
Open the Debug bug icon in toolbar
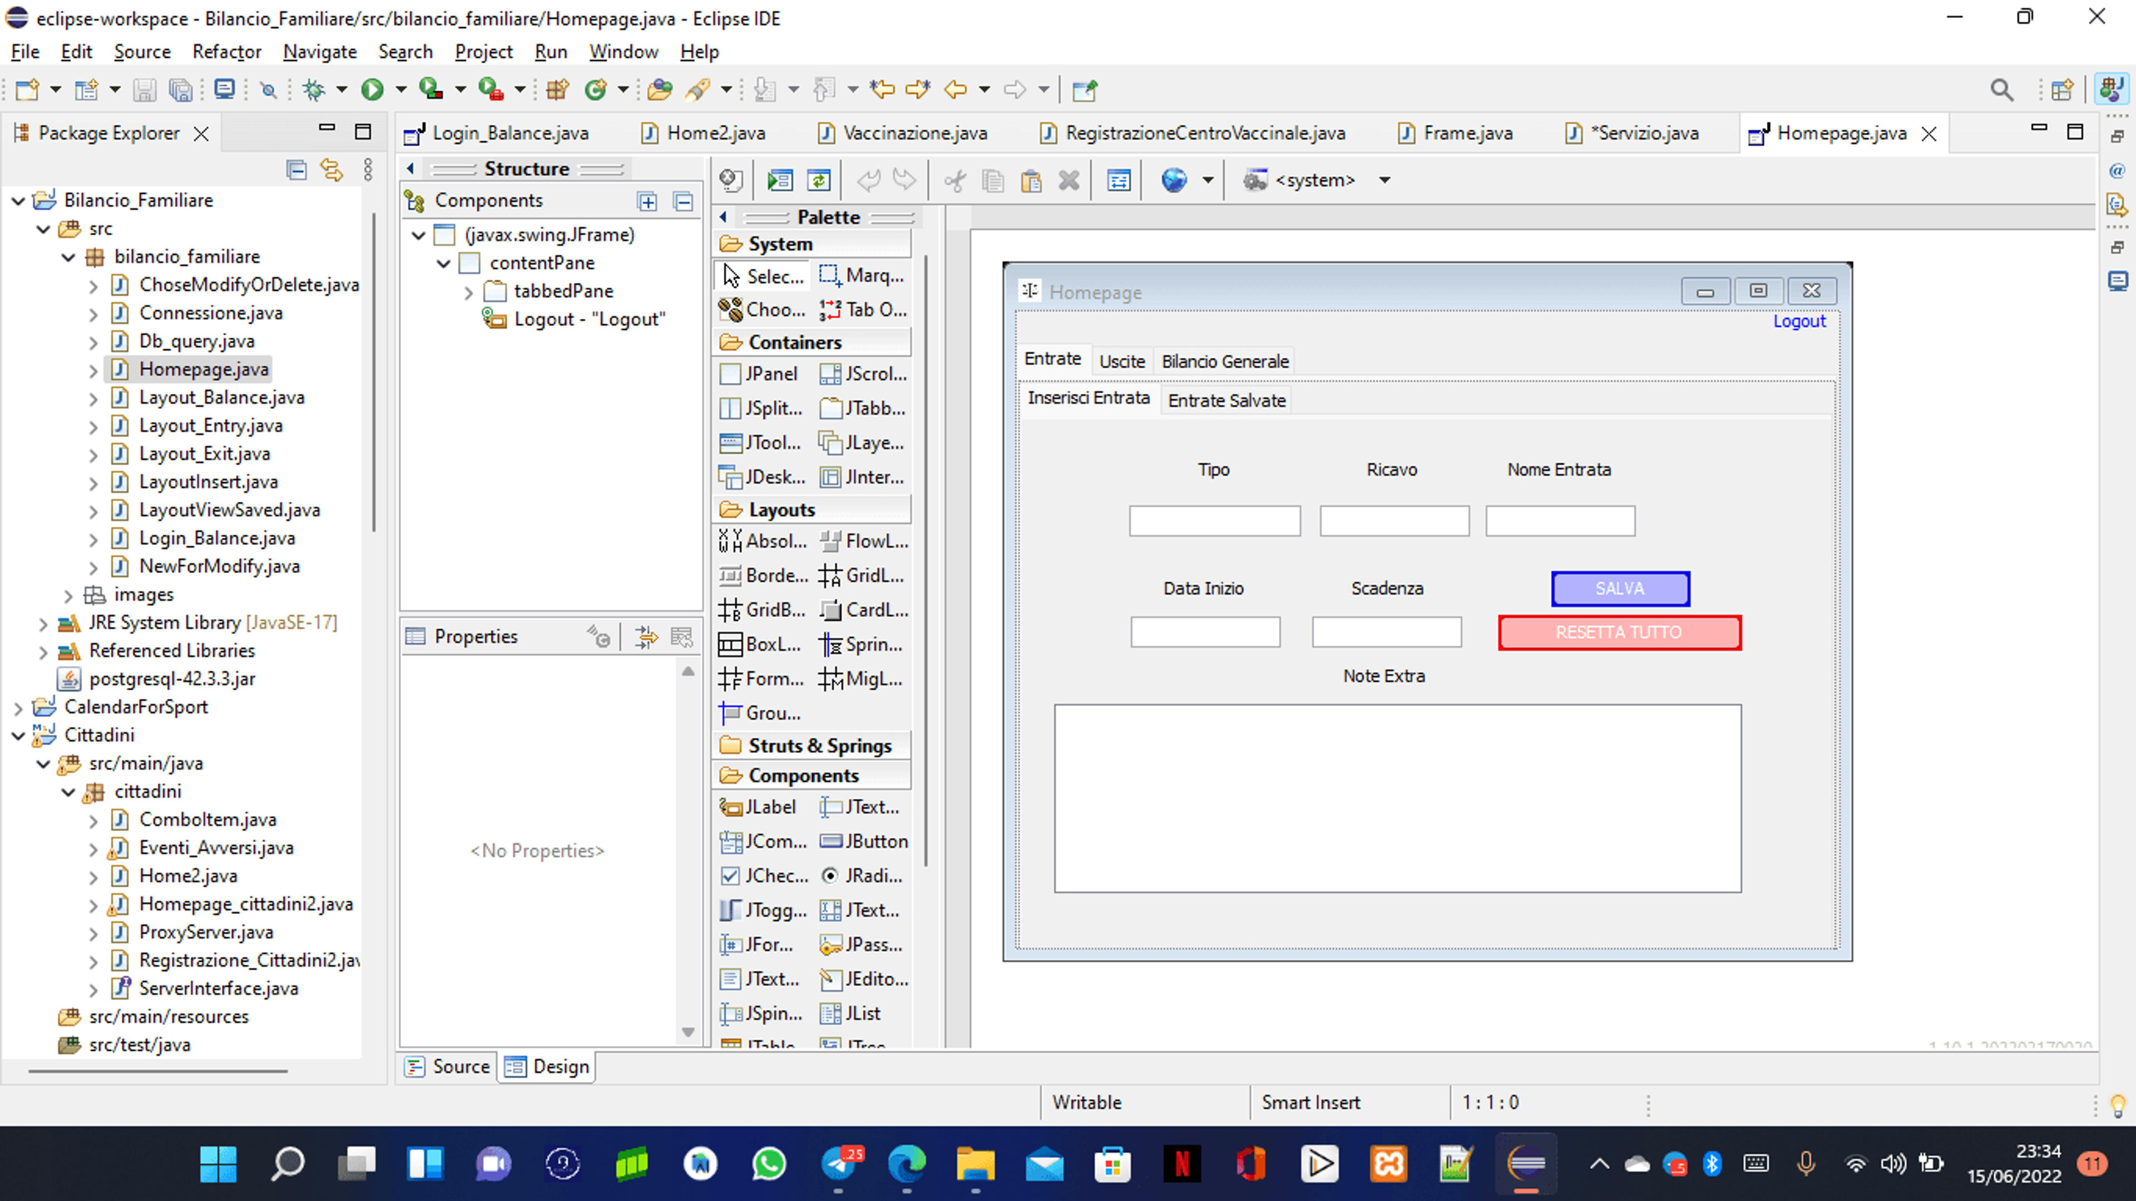[x=313, y=90]
